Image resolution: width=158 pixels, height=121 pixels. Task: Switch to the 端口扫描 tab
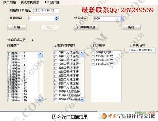click(10, 2)
